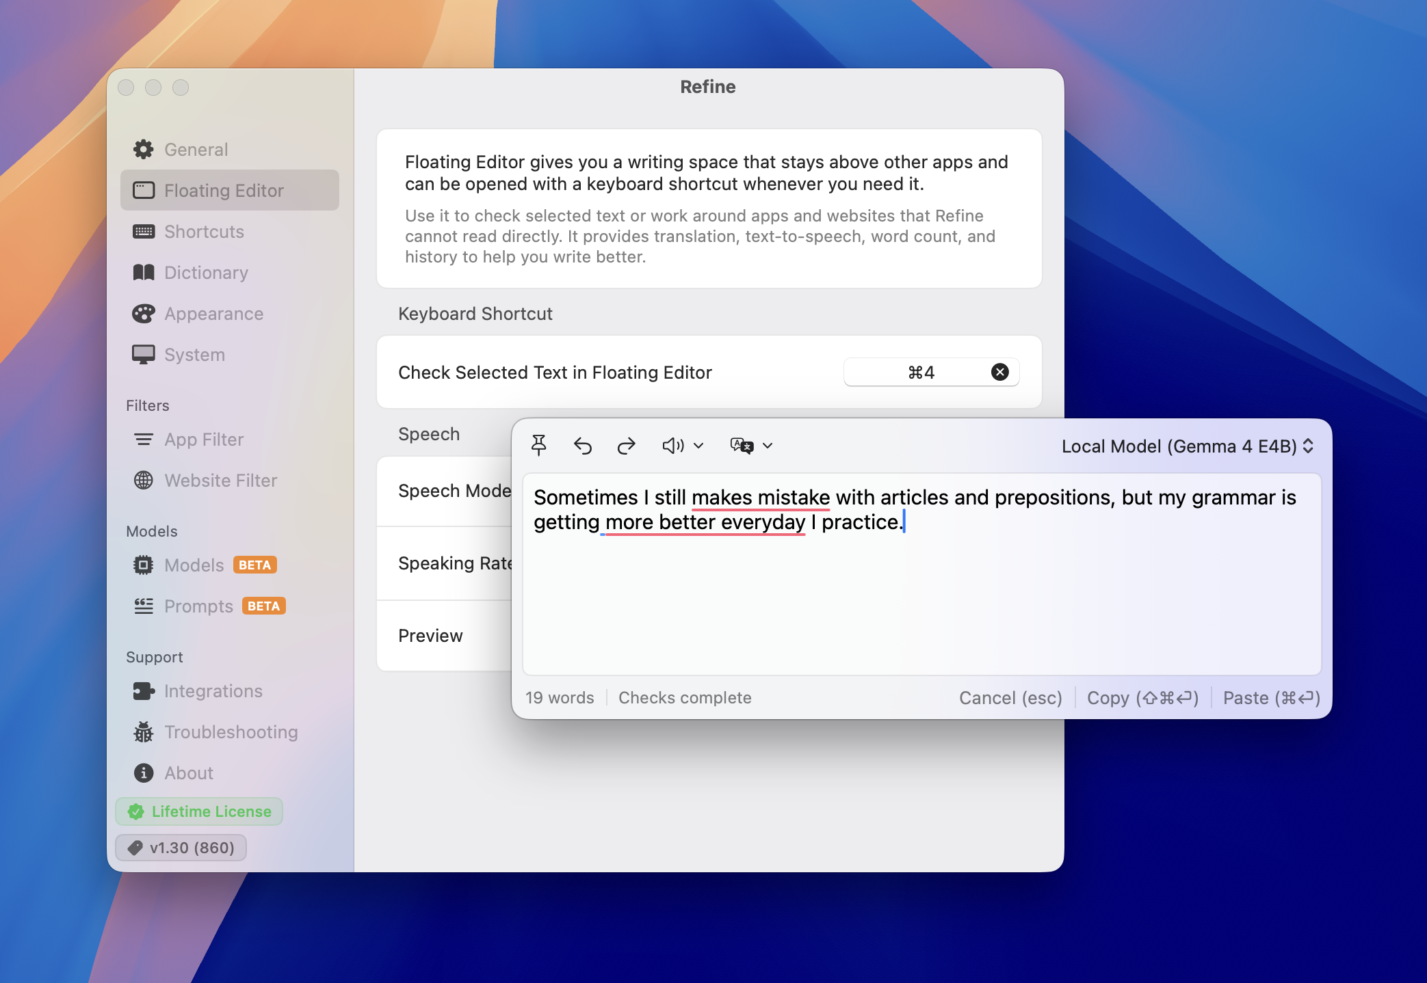Viewport: 1427px width, 983px height.
Task: Click the underlined phrase 'more better everyday'
Action: point(705,522)
